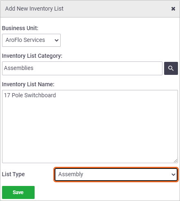Save the new inventory list
Viewport: 180px width, 201px height.
[x=18, y=192]
